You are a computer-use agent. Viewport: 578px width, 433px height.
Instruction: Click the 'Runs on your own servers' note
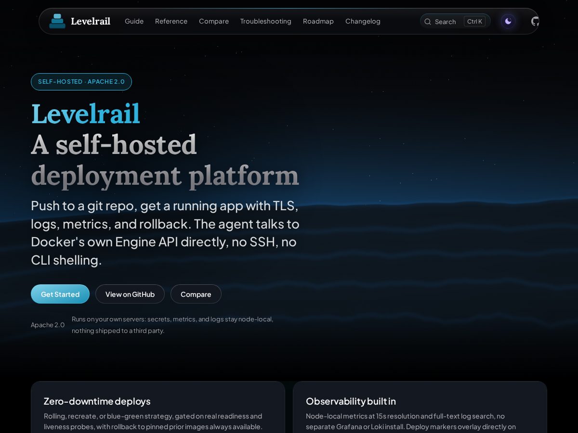coord(172,325)
